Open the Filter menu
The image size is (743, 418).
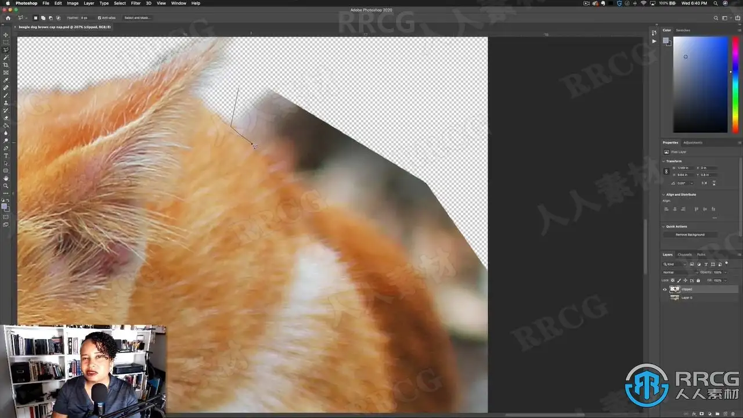pos(136,3)
